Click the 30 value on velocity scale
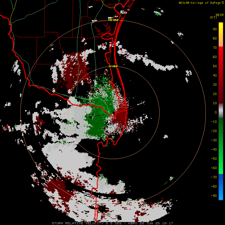The width and height of the screenshot is (225, 225). [215, 85]
